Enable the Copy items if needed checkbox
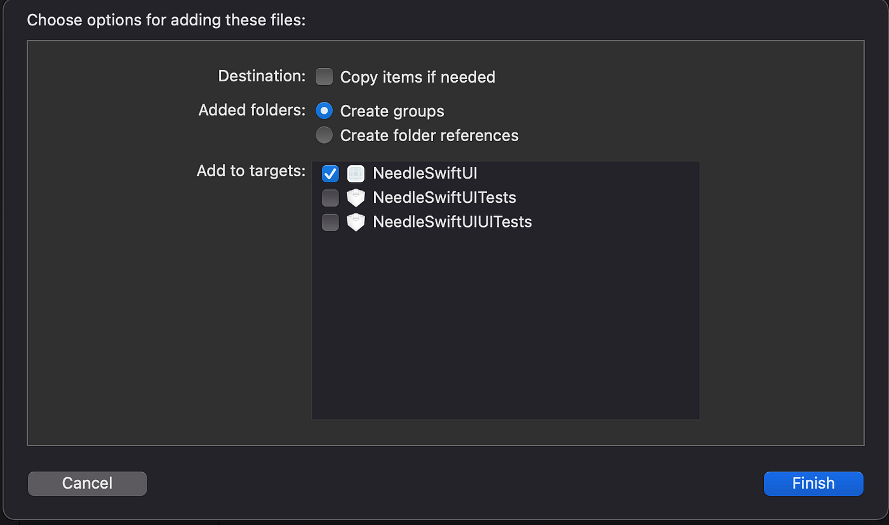This screenshot has height=525, width=889. tap(324, 76)
